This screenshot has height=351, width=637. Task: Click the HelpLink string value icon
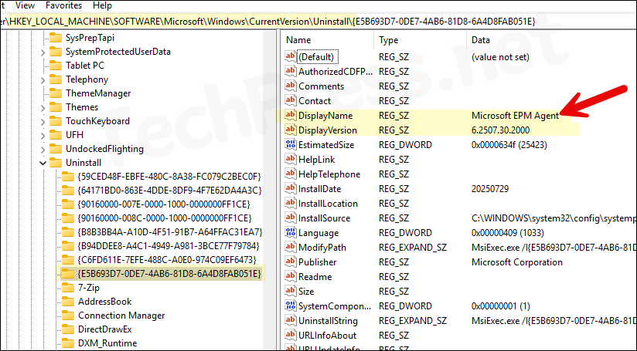point(290,159)
